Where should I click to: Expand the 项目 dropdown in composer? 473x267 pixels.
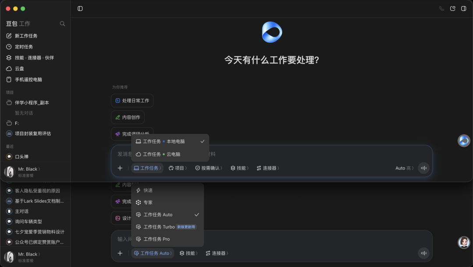[178, 168]
